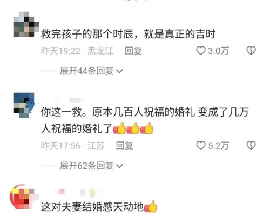Image resolution: width=270 pixels, height=217 pixels.
Task: Open the second commenter's blurred username
Action: (70, 100)
